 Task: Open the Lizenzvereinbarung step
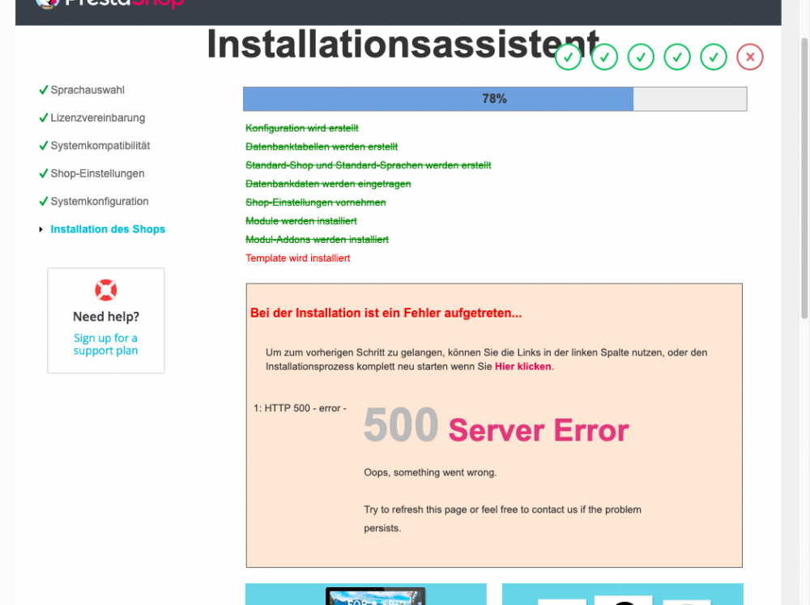pyautogui.click(x=98, y=117)
